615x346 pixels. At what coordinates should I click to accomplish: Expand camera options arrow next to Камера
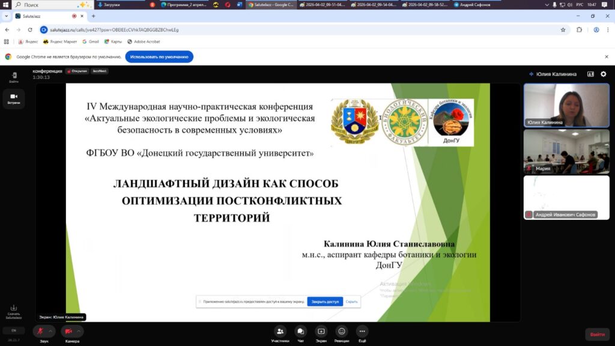pyautogui.click(x=79, y=331)
